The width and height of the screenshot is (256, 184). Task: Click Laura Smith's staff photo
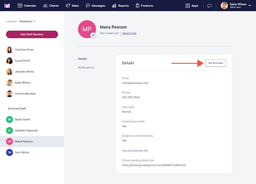point(10,60)
